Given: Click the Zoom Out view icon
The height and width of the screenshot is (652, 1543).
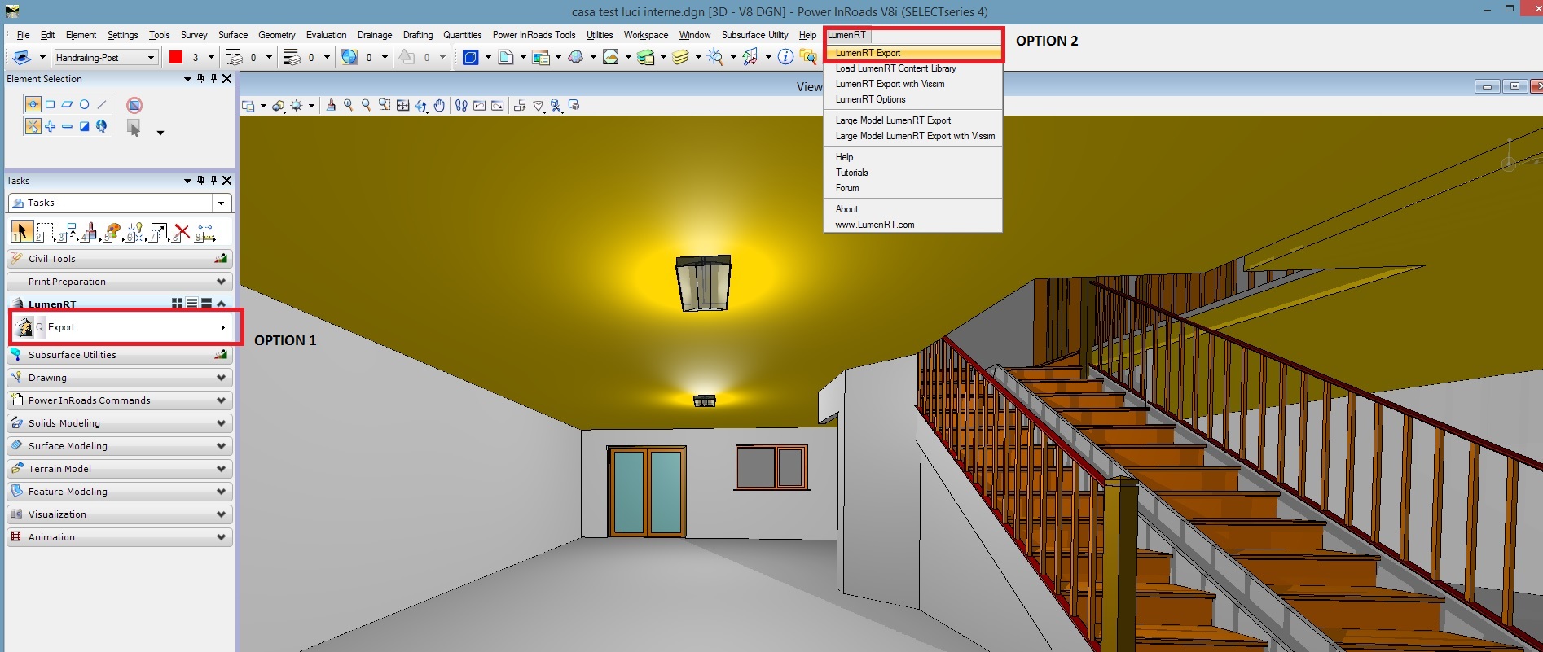Looking at the screenshot, I should pyautogui.click(x=366, y=106).
